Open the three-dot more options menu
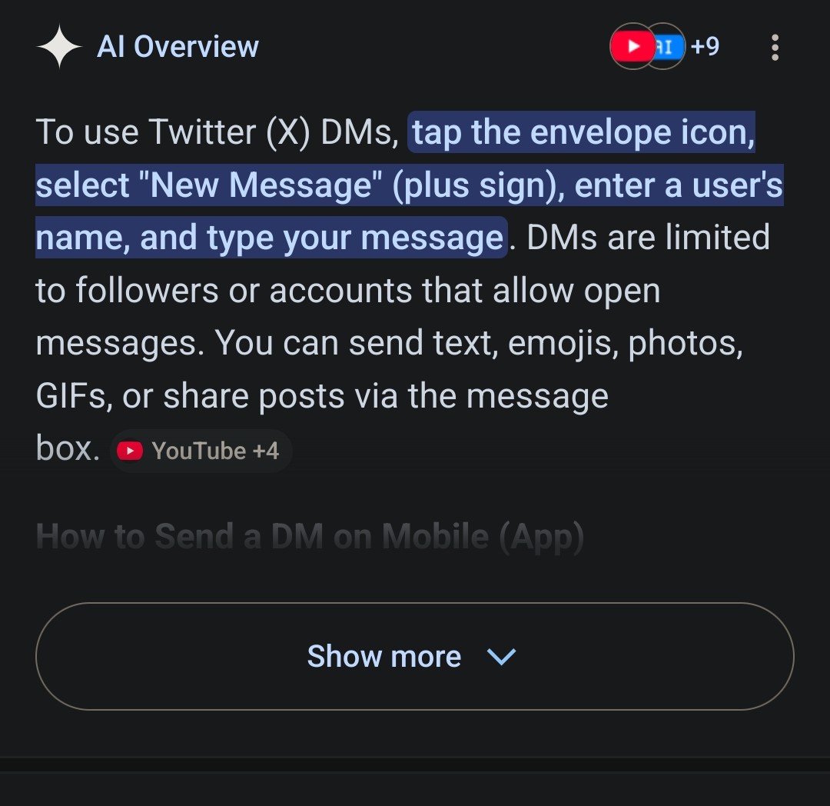 point(775,47)
